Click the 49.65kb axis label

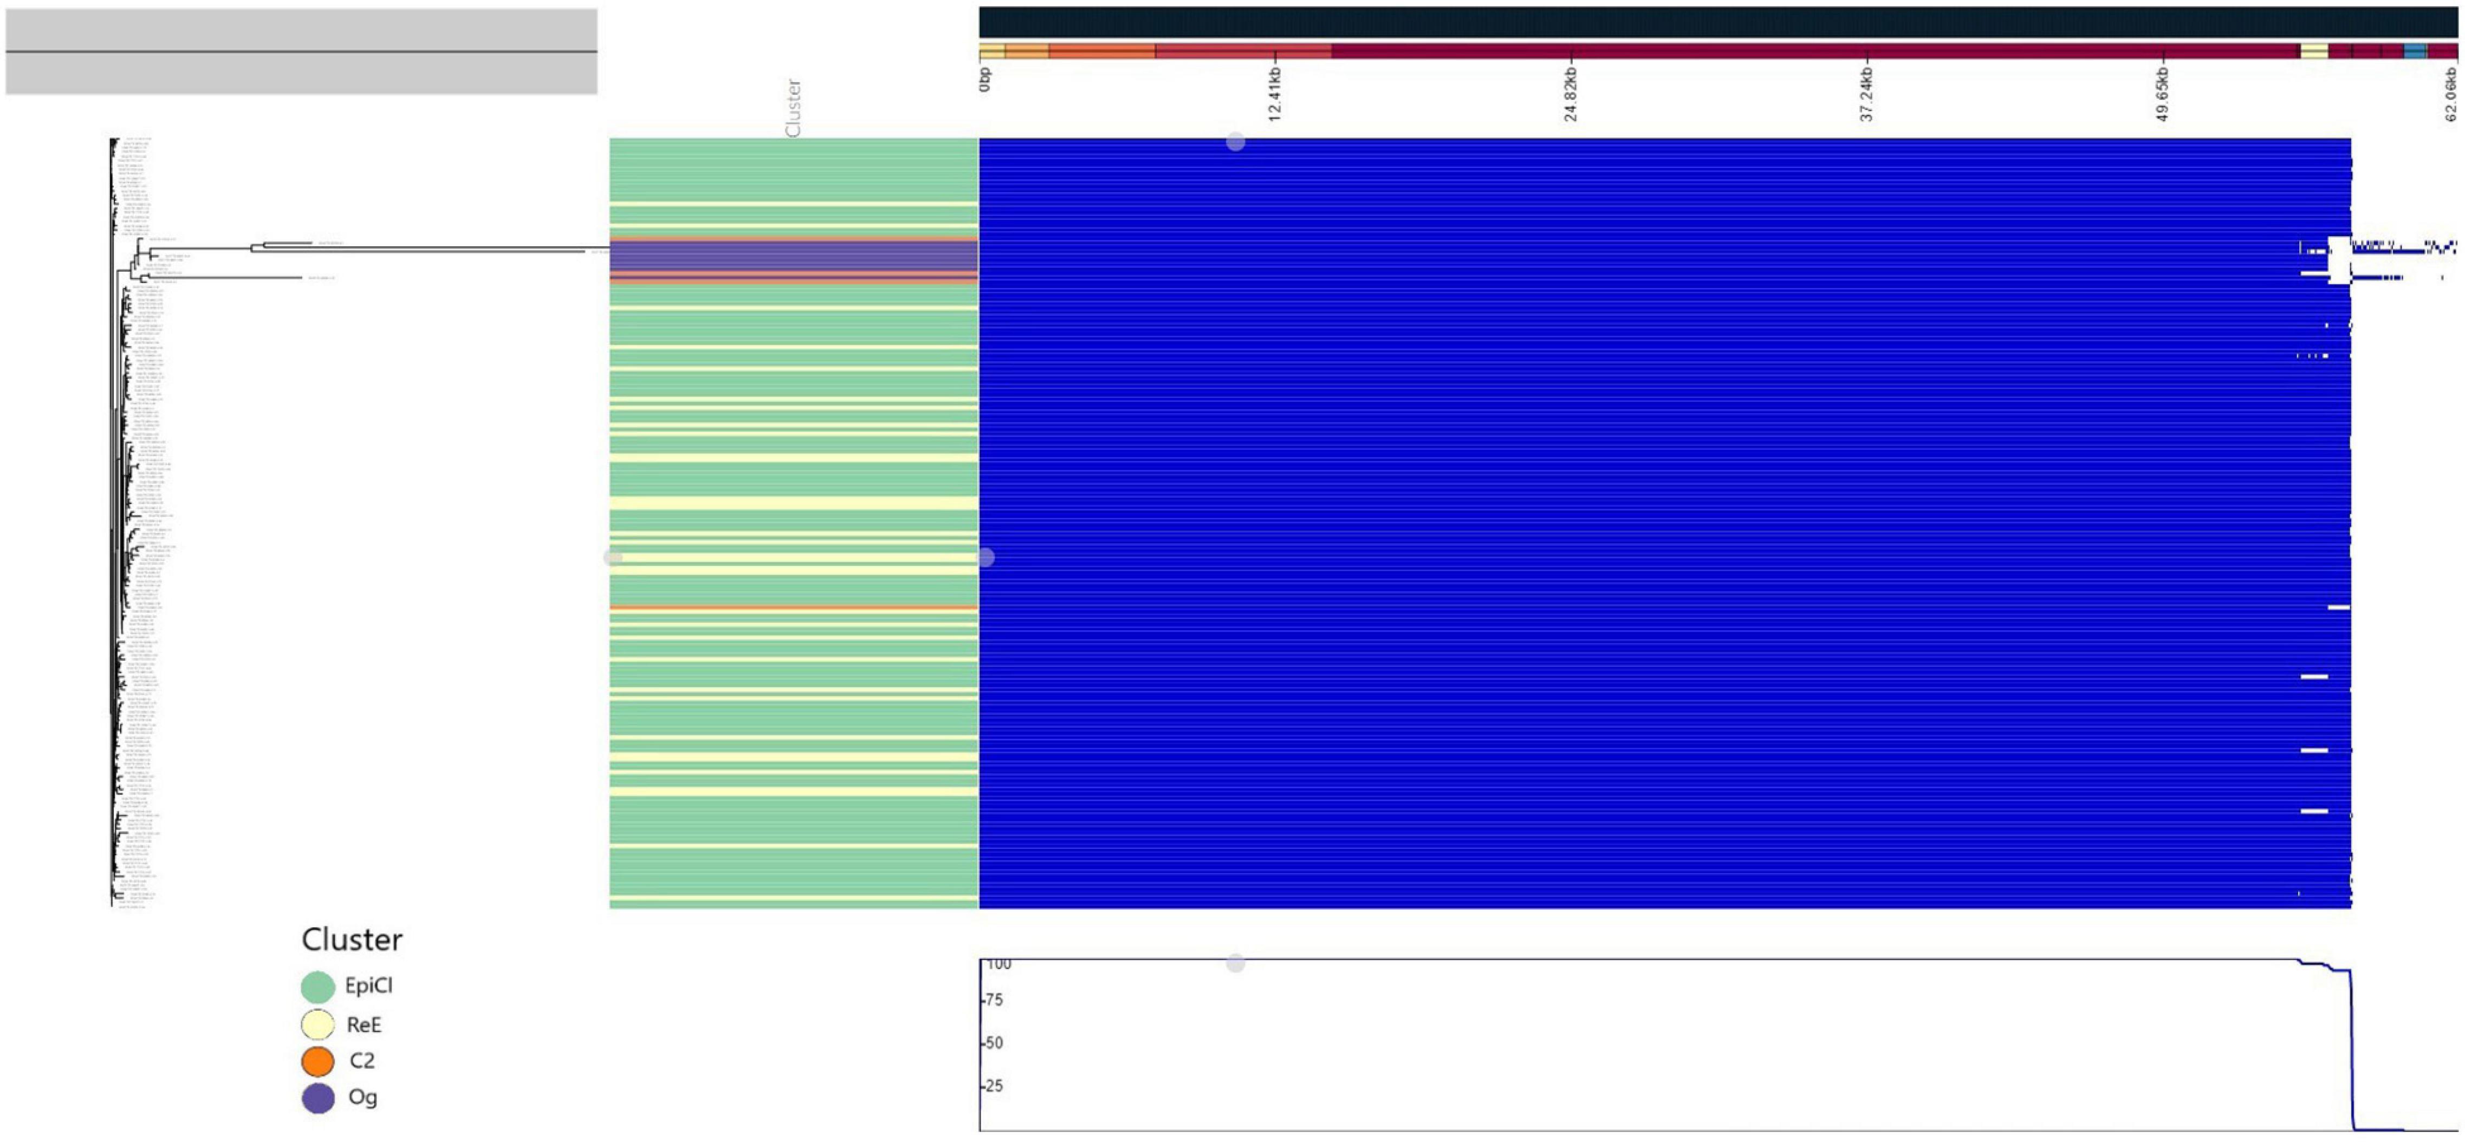point(2163,95)
